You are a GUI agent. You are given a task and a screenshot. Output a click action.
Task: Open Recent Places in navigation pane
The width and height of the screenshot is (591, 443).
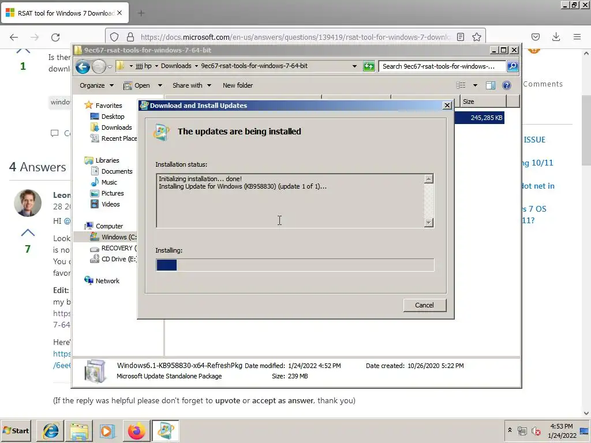pyautogui.click(x=114, y=138)
